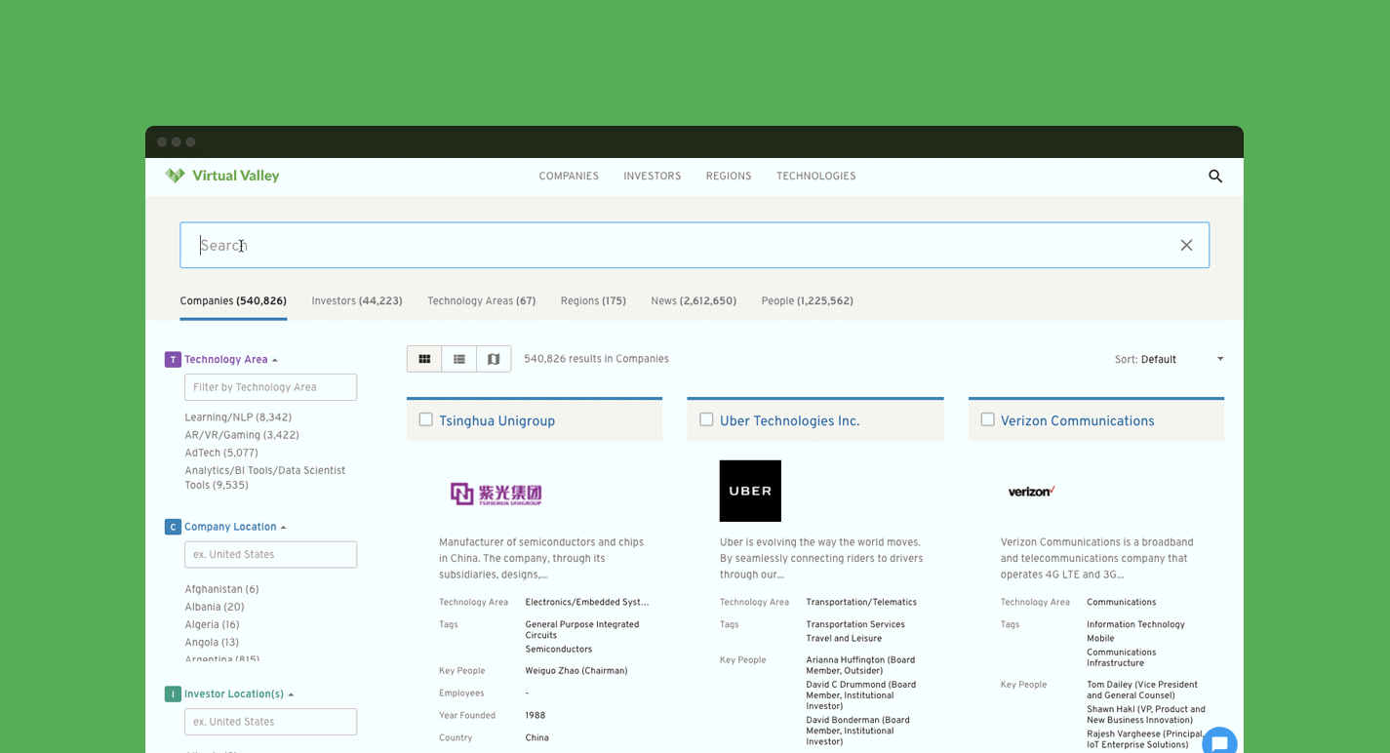Switch results to grid view
The height and width of the screenshot is (753, 1390).
[424, 358]
